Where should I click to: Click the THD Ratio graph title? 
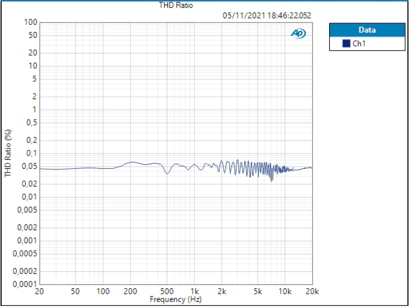pyautogui.click(x=176, y=5)
